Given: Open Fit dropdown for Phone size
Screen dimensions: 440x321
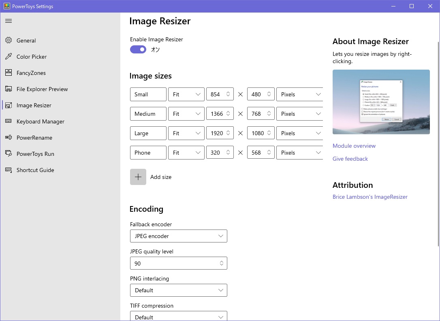Looking at the screenshot, I should click(186, 153).
